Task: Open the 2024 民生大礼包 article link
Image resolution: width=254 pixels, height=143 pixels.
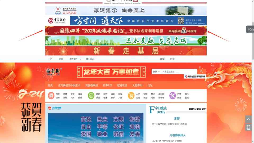Action: click(167, 141)
